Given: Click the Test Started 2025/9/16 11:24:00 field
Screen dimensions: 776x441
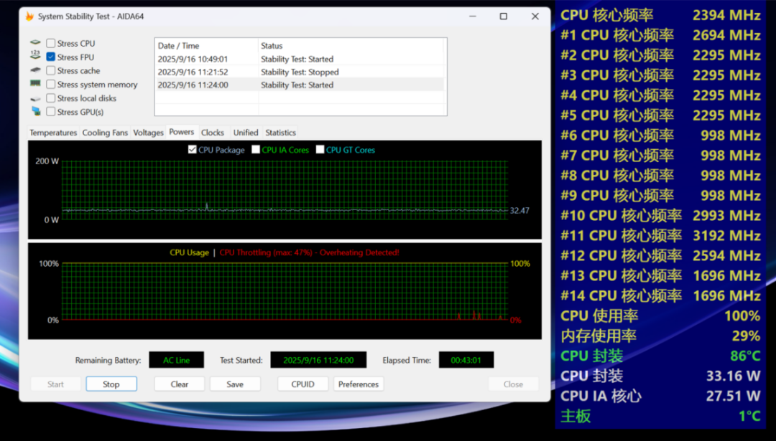Looking at the screenshot, I should coord(318,360).
